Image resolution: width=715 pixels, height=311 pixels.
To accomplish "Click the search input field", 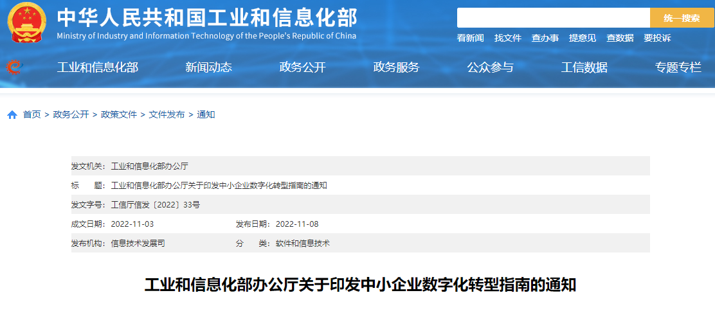I will [x=553, y=18].
